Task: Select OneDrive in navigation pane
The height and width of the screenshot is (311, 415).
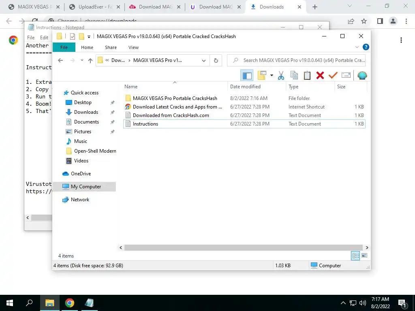Action: point(81,174)
